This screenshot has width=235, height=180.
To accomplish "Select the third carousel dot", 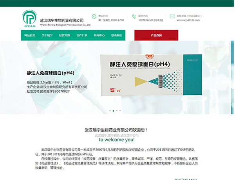I will point(117,111).
